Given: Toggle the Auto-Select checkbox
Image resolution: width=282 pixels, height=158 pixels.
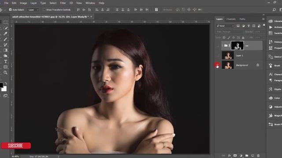Looking at the screenshot, I should (x=10, y=10).
